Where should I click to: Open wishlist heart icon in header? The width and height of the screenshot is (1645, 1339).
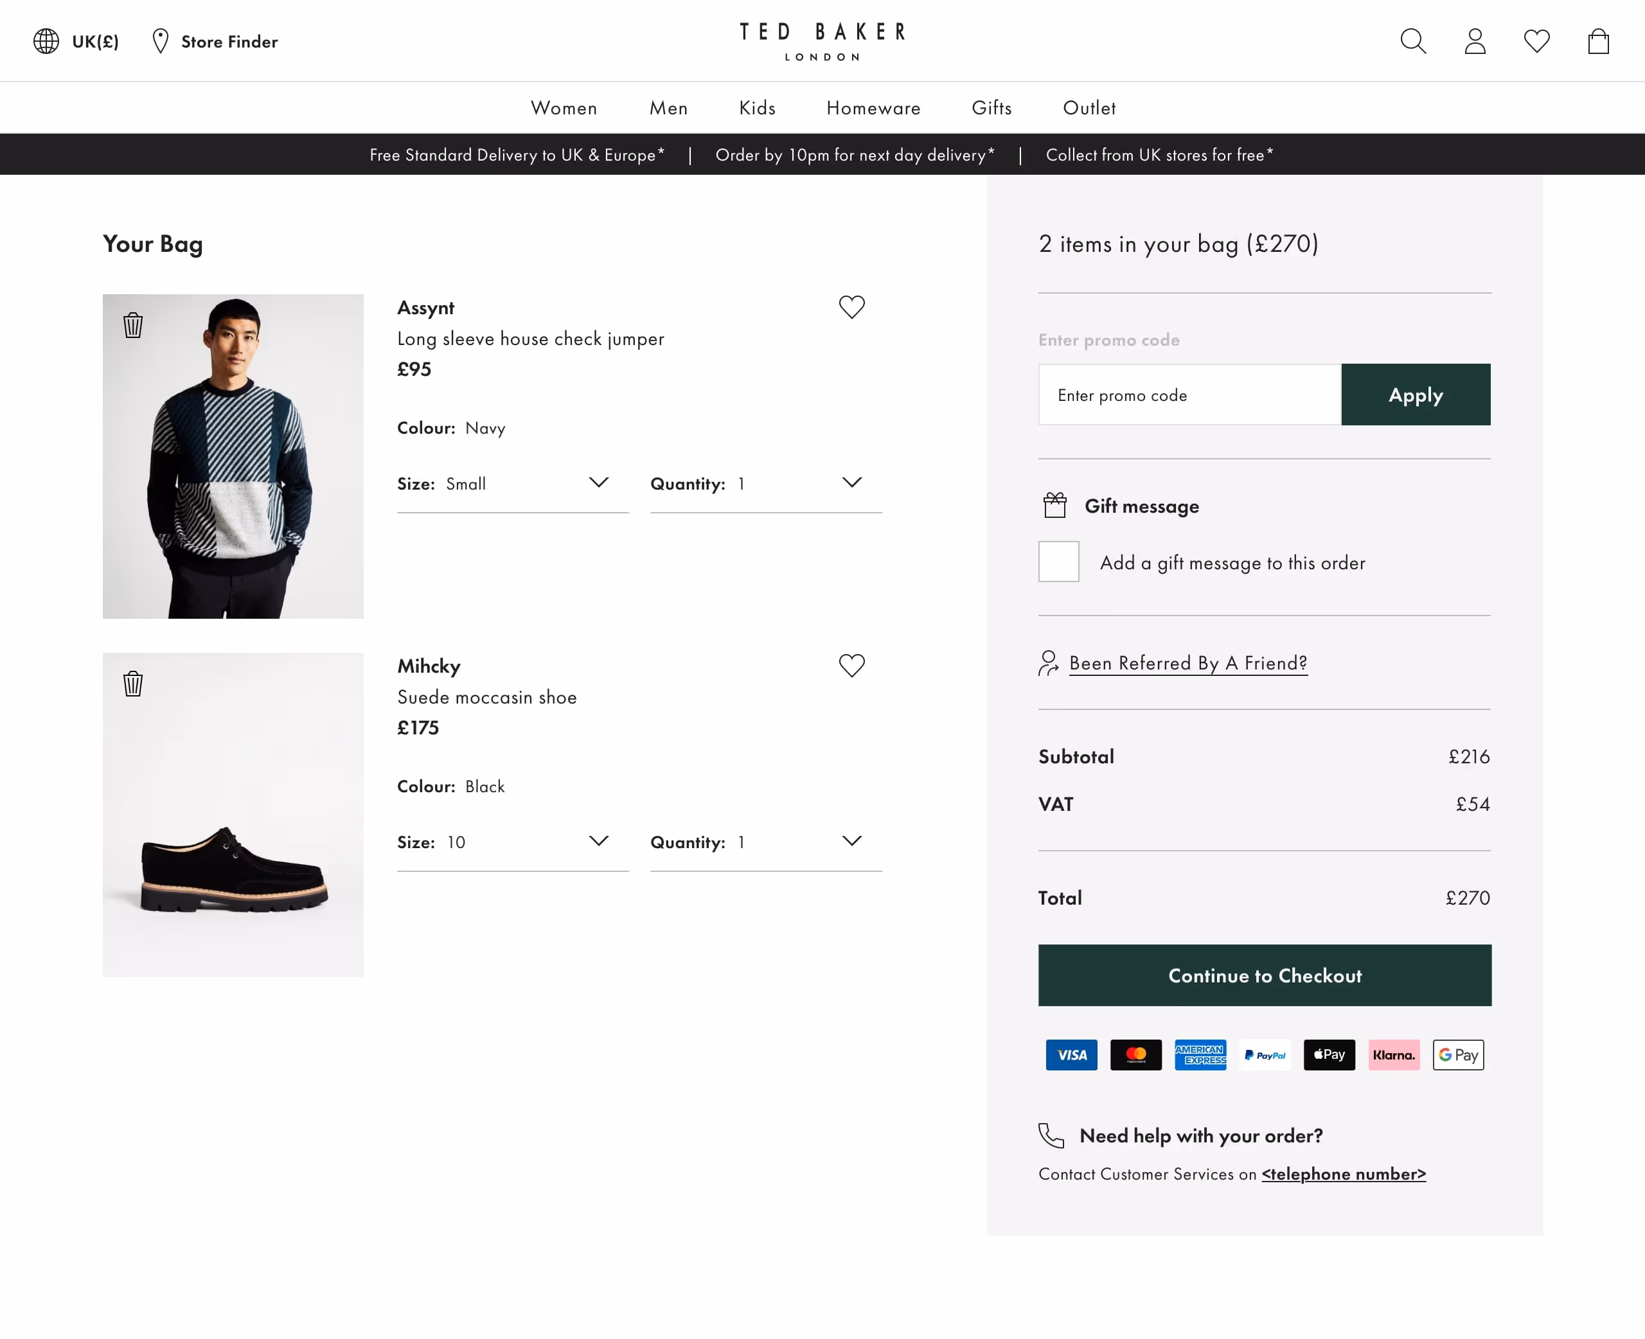1536,41
